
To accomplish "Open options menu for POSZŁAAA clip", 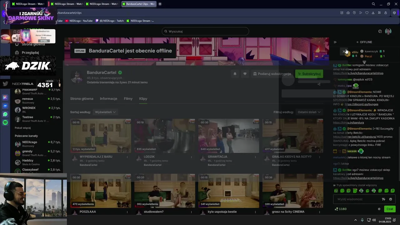I will [x=127, y=212].
